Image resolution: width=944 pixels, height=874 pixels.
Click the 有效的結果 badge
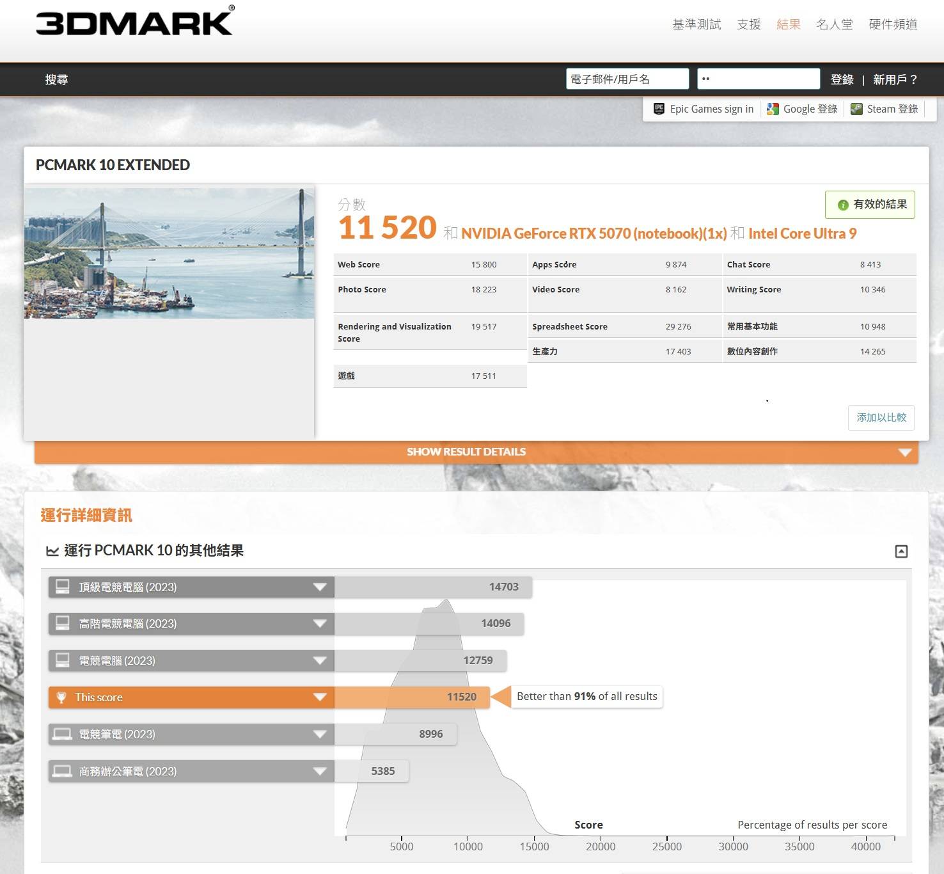(x=870, y=205)
